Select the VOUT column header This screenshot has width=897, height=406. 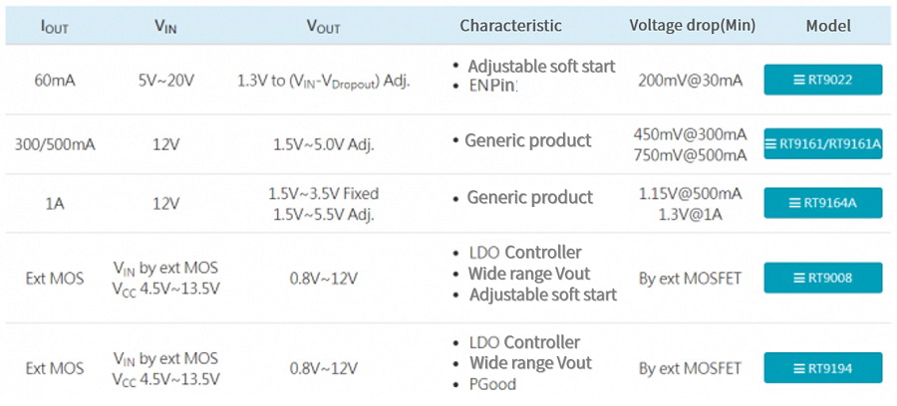[x=323, y=26]
